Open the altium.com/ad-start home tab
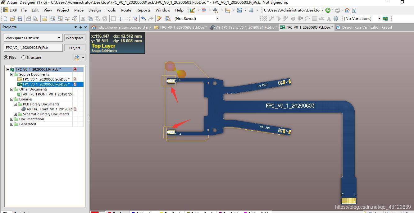Viewport: 414px width, 213px height. (x=121, y=27)
